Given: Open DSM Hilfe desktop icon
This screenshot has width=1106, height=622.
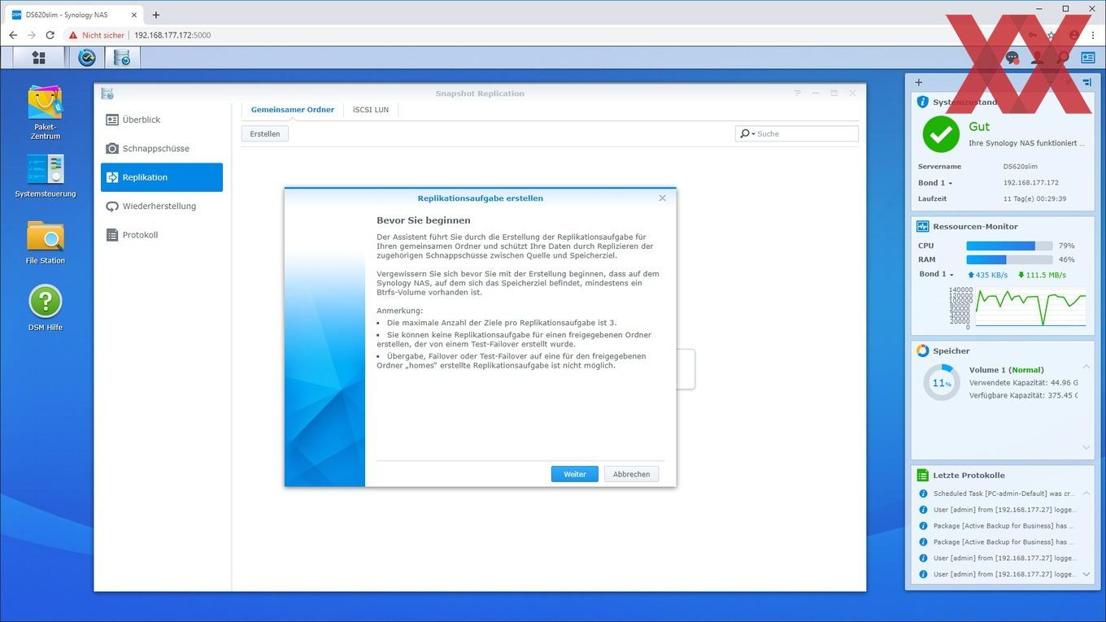Looking at the screenshot, I should [46, 308].
